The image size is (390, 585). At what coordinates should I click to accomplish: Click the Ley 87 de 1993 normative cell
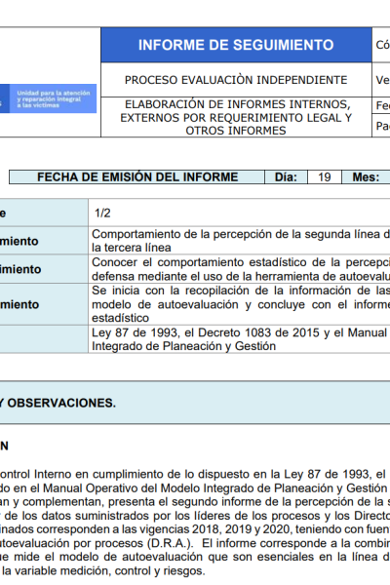tap(239, 339)
